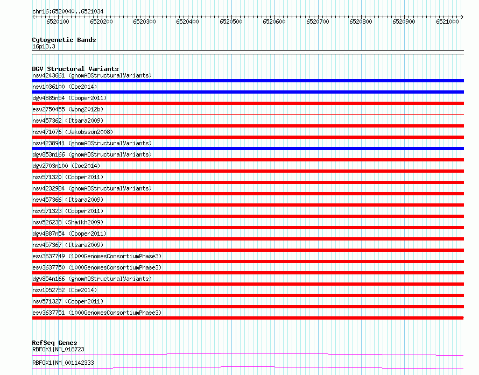Click the magenta RBFOX1 NM_018723 transcript line

pos(248,354)
